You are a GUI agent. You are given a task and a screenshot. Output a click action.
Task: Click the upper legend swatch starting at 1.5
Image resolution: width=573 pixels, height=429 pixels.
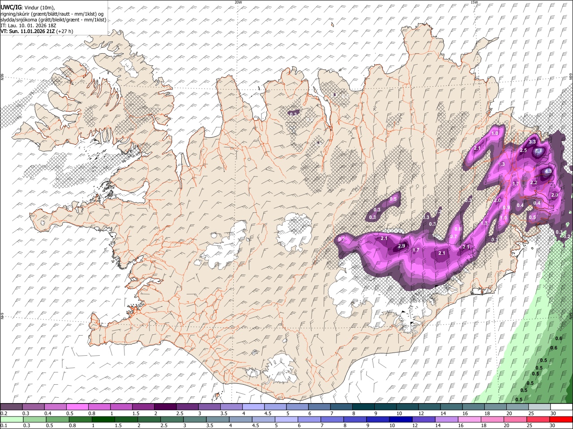pos(143,407)
